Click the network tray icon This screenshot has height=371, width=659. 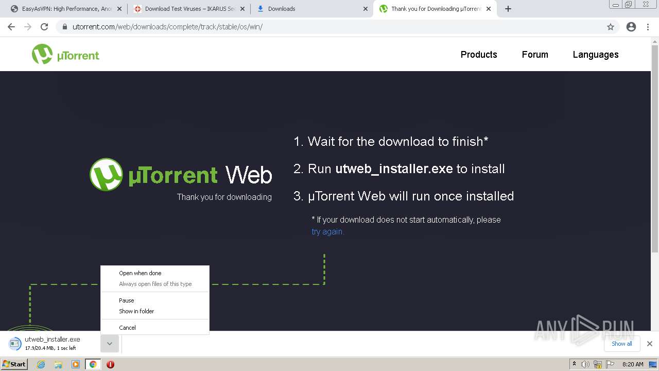(x=598, y=364)
